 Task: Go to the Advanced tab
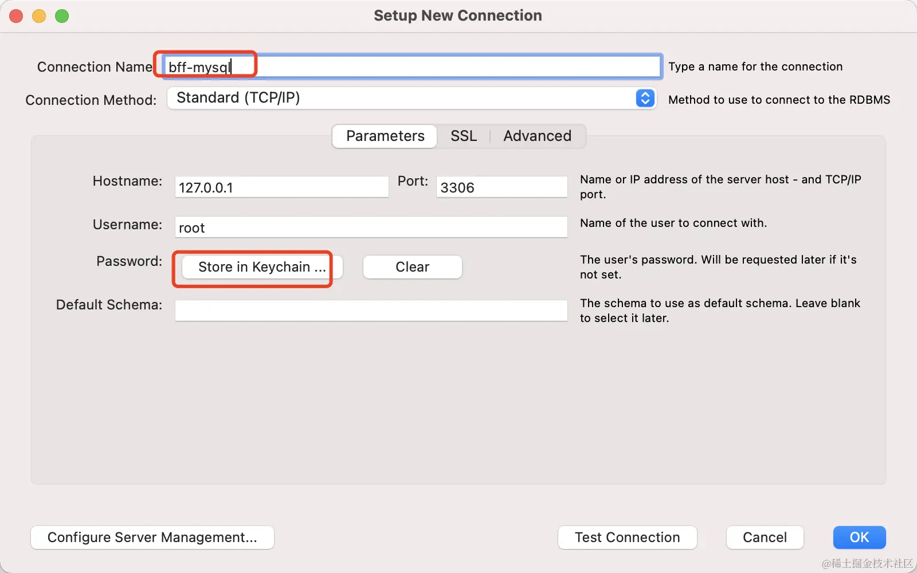[537, 136]
